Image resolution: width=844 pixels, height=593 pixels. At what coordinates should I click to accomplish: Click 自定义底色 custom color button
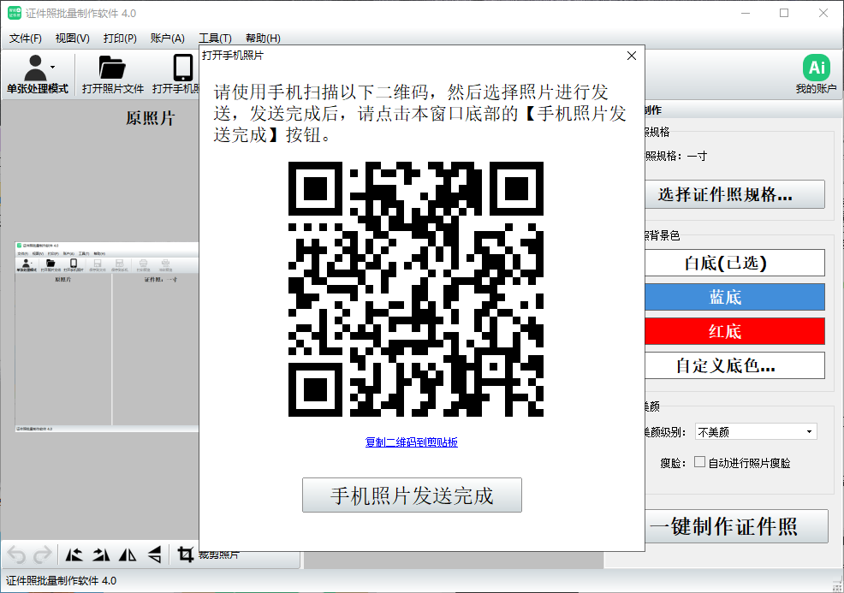[x=734, y=365]
